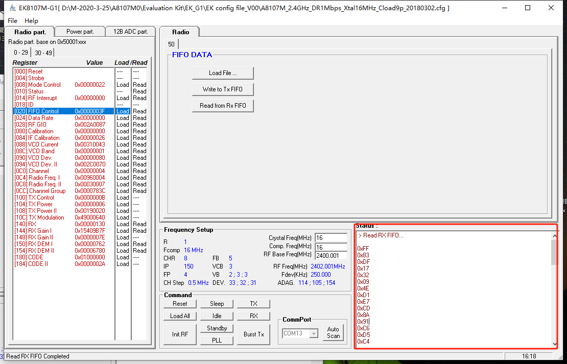This screenshot has width=567, height=364.
Task: Click the 0xC4 entry in Status log
Action: 363,341
